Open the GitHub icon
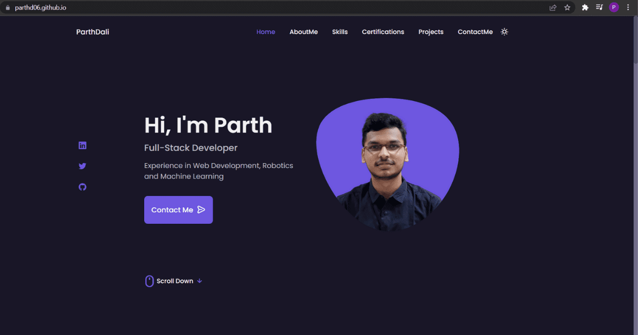638x335 pixels. (82, 187)
